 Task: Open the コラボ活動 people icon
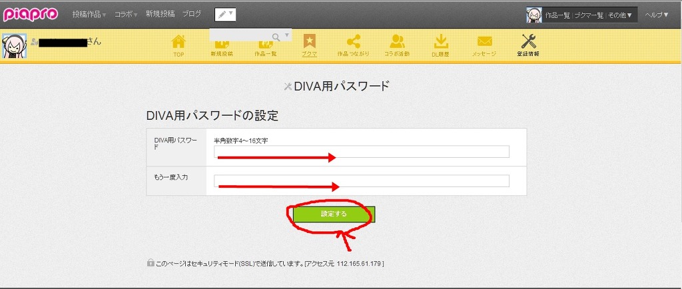click(x=397, y=46)
